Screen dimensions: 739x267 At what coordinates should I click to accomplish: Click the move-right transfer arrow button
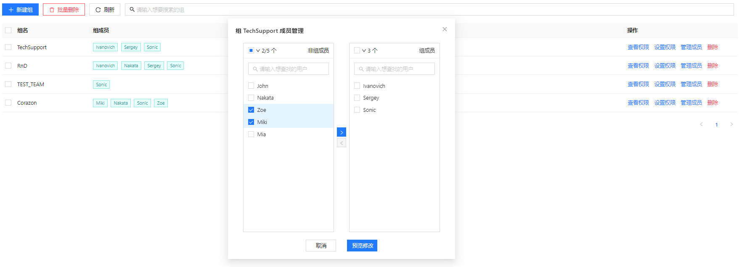(x=341, y=132)
